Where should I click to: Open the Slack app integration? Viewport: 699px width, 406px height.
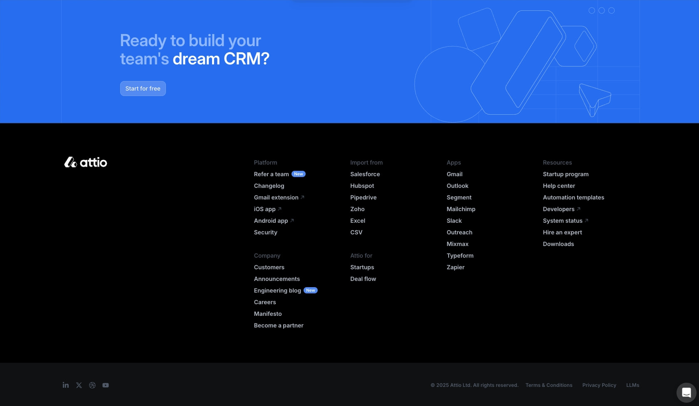(454, 221)
